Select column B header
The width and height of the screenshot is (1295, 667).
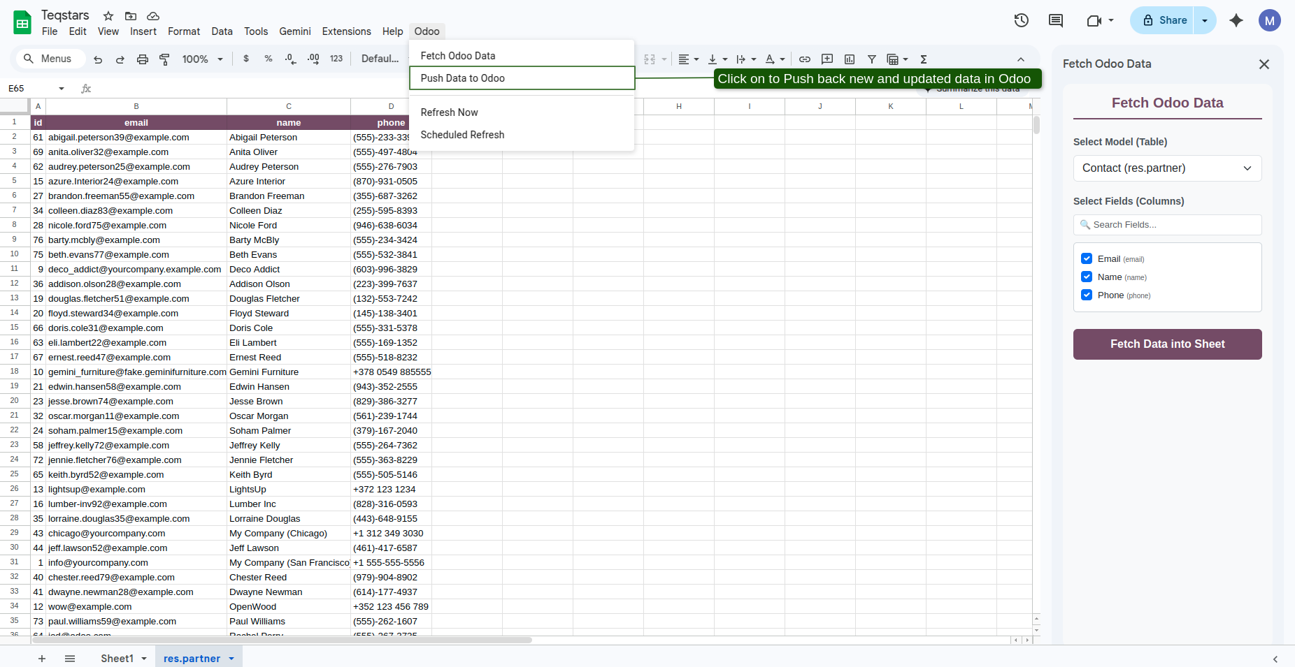pos(136,106)
